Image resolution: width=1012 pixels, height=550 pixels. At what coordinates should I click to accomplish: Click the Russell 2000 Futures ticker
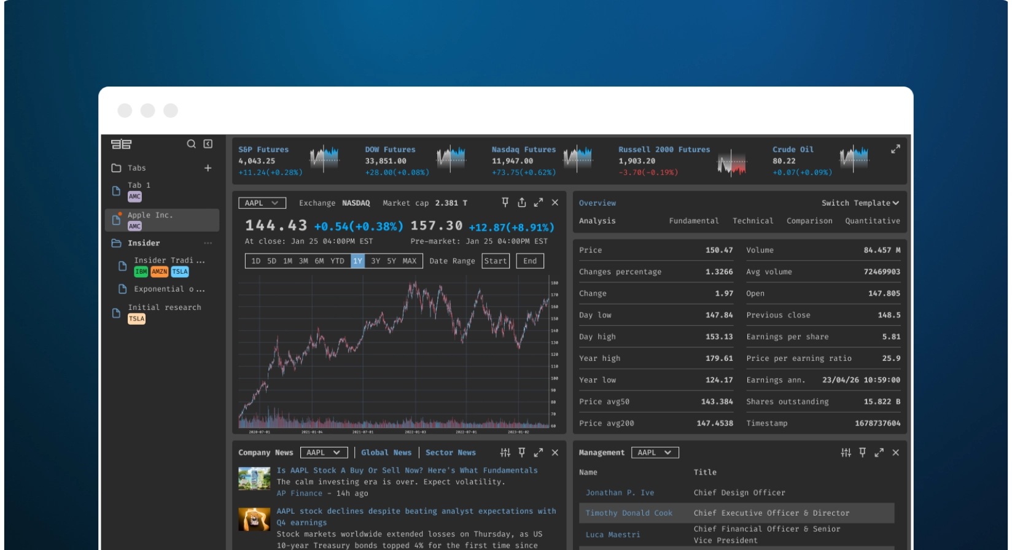683,161
